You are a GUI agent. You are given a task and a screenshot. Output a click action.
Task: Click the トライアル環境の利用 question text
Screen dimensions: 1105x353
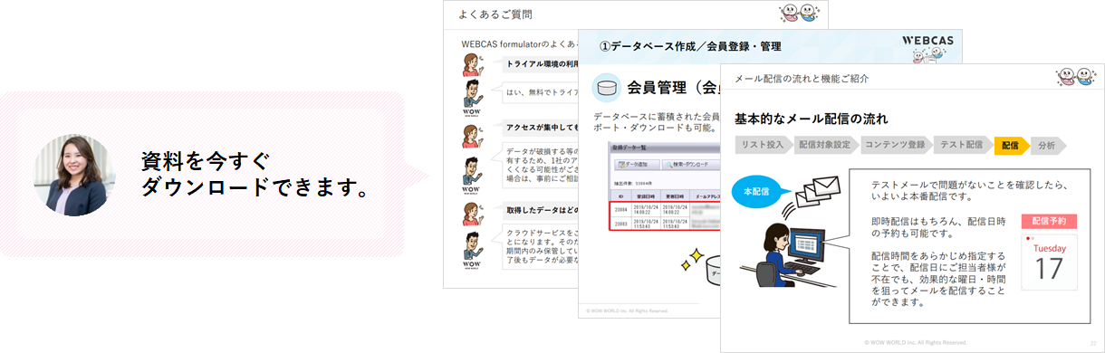[x=543, y=64]
